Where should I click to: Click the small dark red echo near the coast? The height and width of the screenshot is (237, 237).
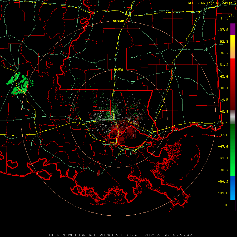coord(99,172)
